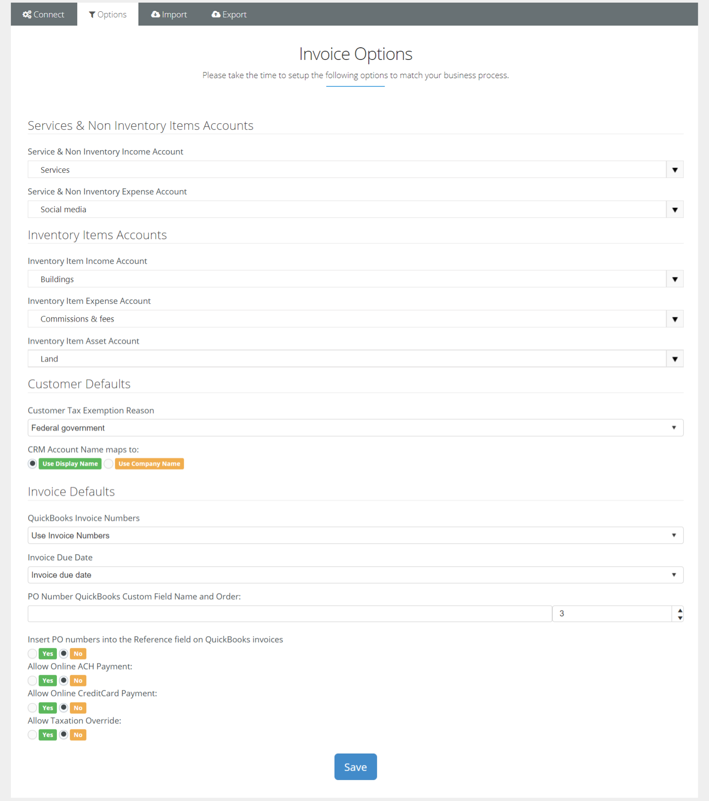Click the Save button
This screenshot has height=801, width=709.
[355, 767]
